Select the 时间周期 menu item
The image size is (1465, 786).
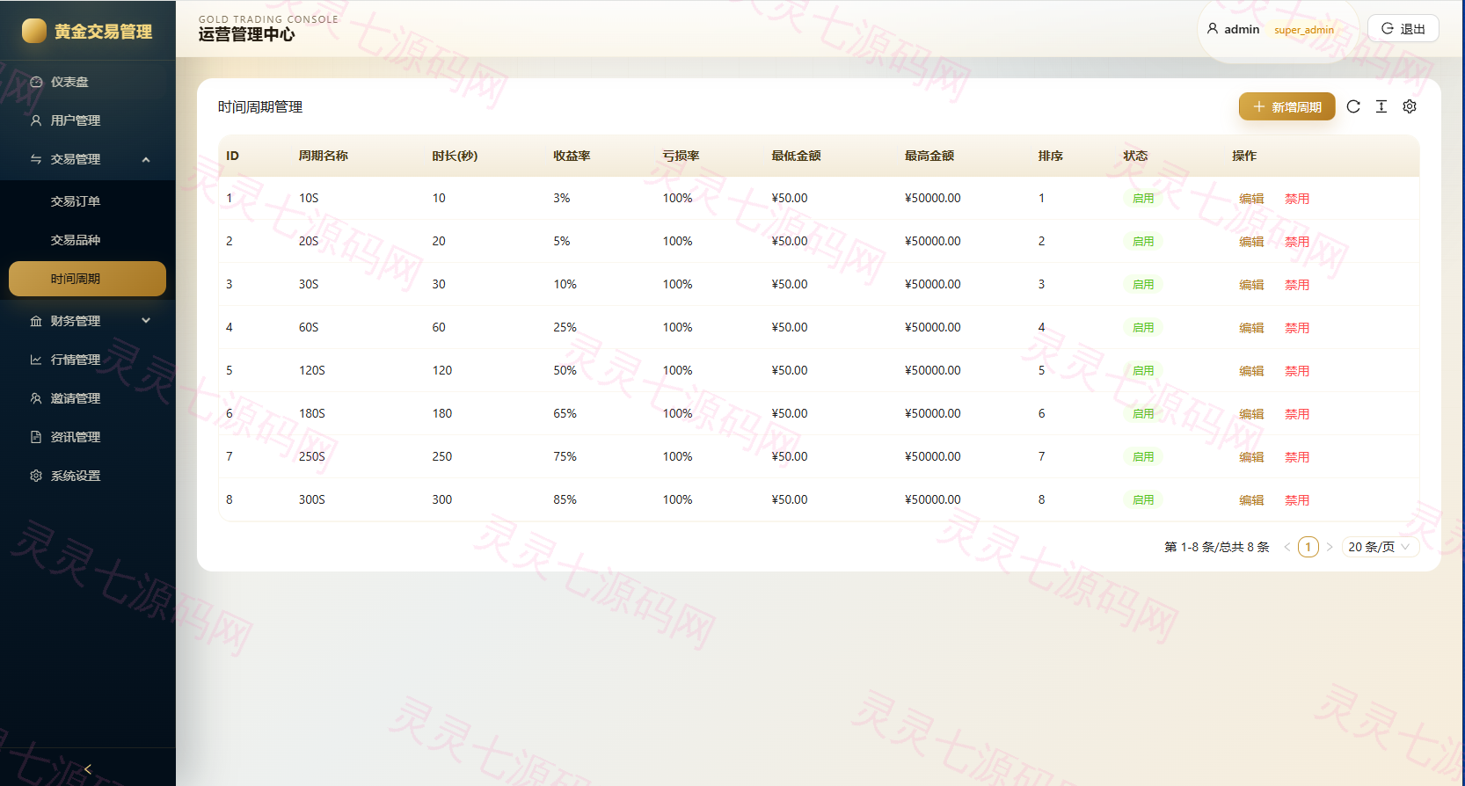(x=88, y=279)
